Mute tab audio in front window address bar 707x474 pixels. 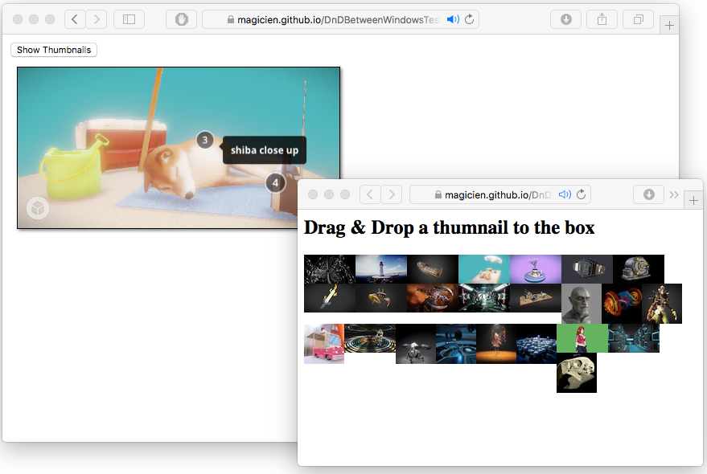(565, 194)
